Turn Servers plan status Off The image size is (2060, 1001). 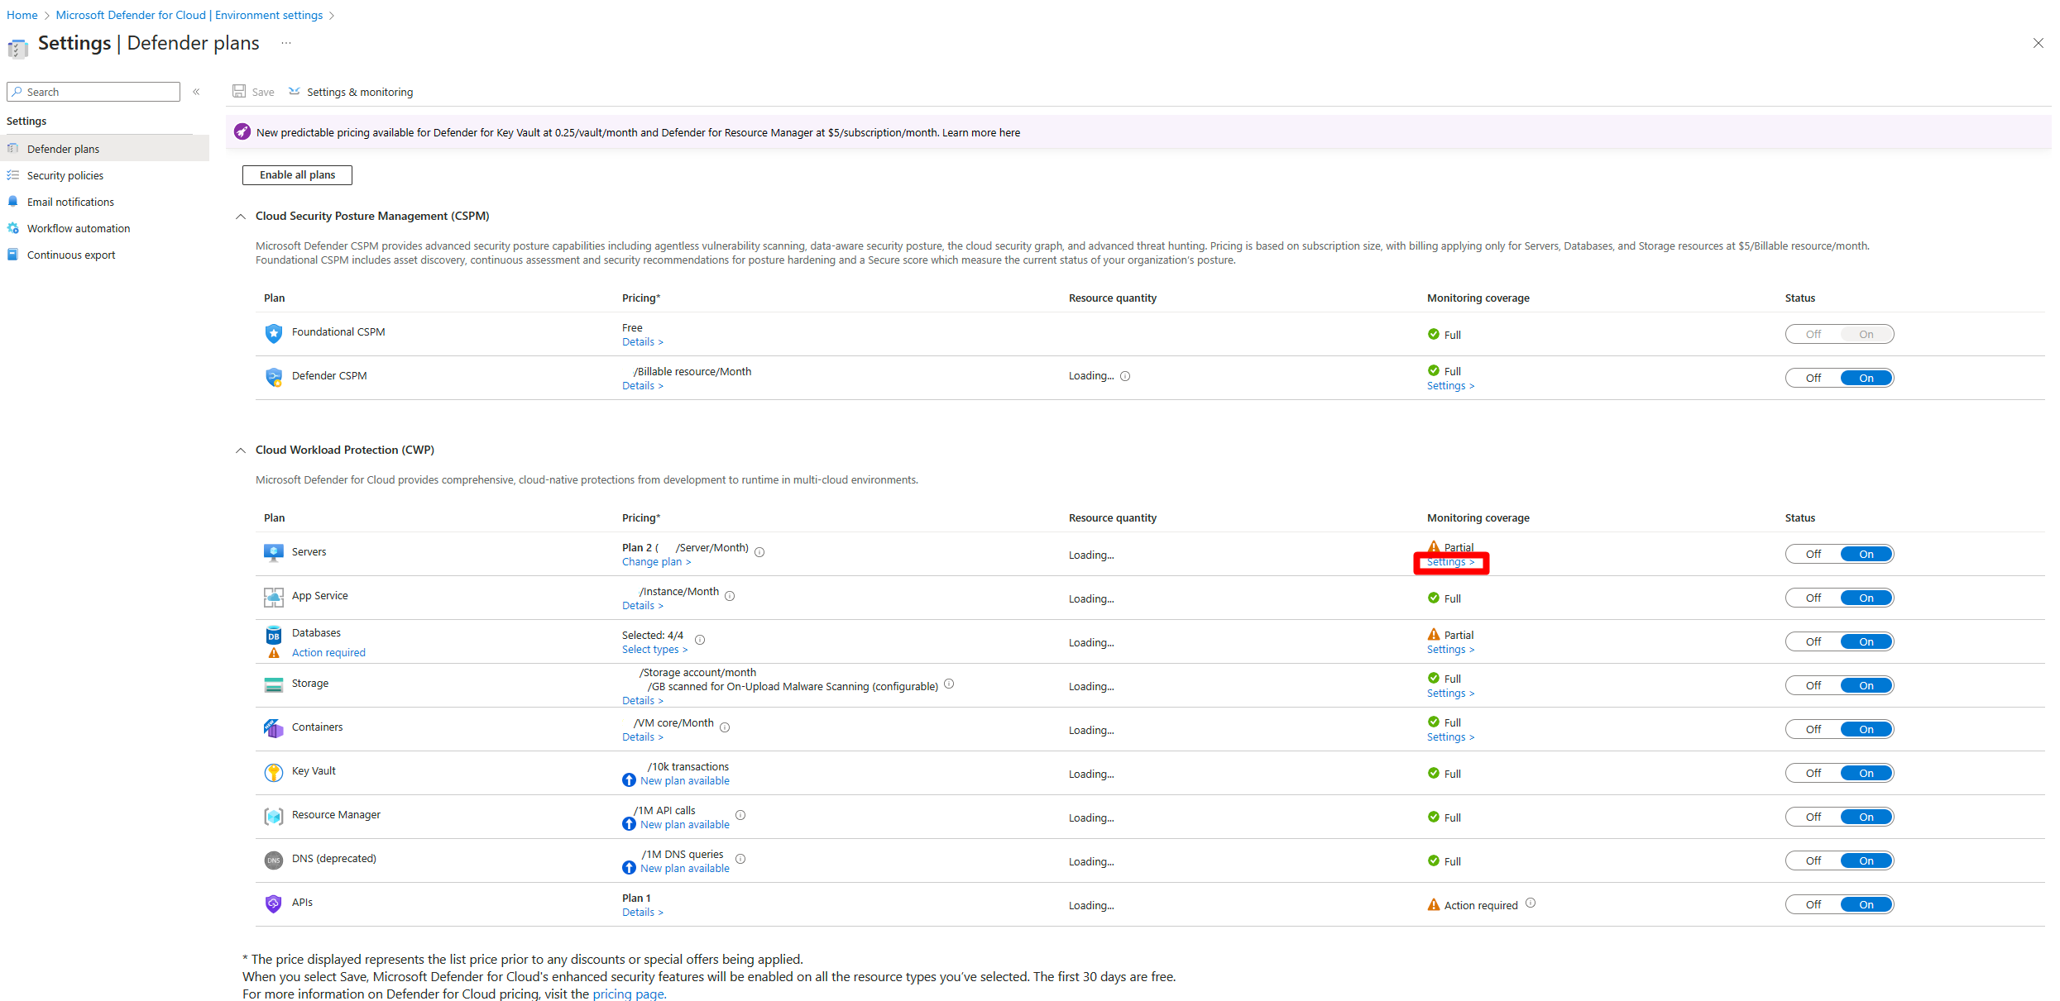click(1813, 554)
